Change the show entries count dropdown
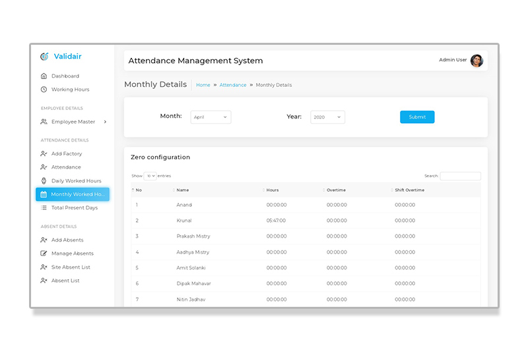This screenshot has width=528, height=351. click(150, 176)
